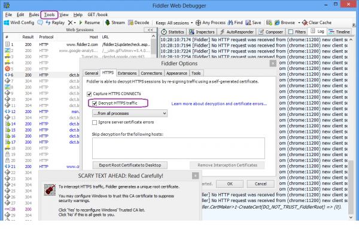Clear Cache from toolbar
The image size is (359, 229).
pyautogui.click(x=317, y=23)
